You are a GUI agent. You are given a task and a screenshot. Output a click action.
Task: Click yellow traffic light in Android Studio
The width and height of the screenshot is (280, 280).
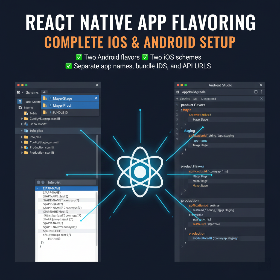(182, 85)
